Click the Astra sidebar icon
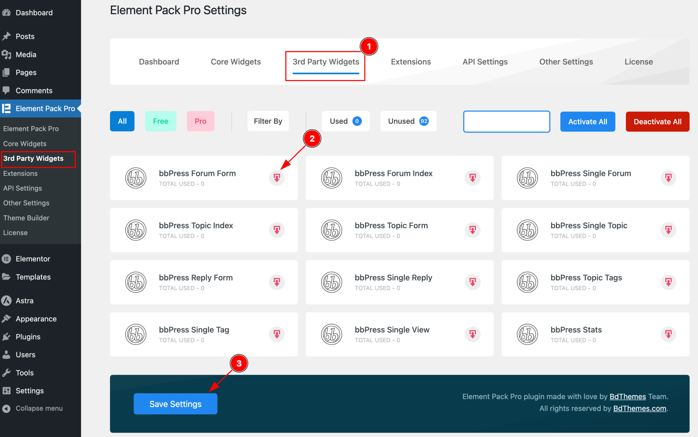The image size is (698, 437). [x=7, y=300]
